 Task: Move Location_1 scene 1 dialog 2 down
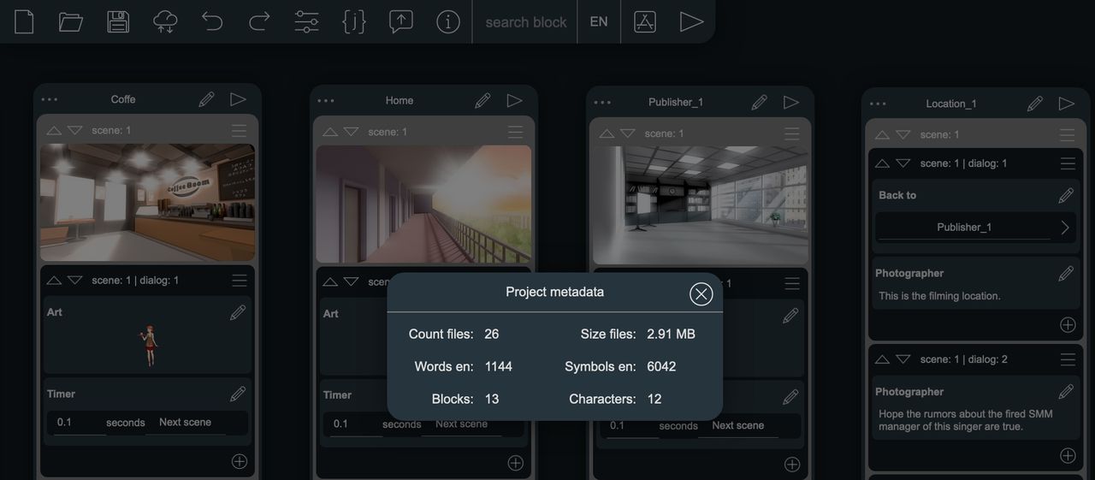point(903,359)
